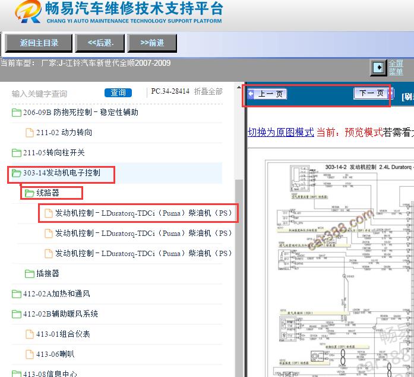Image resolution: width=414 pixels, height=377 pixels.
Task: Open second 发动机控制－LDuratorq-TDCi entry
Action: (143, 233)
